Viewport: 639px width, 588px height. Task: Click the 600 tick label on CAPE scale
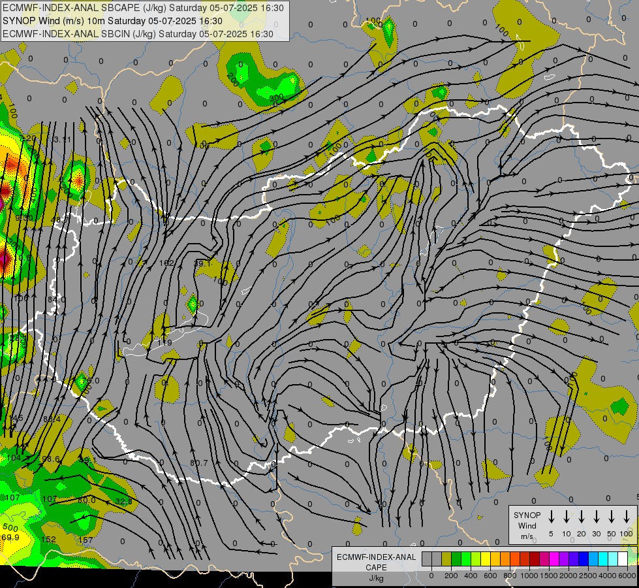[490, 576]
